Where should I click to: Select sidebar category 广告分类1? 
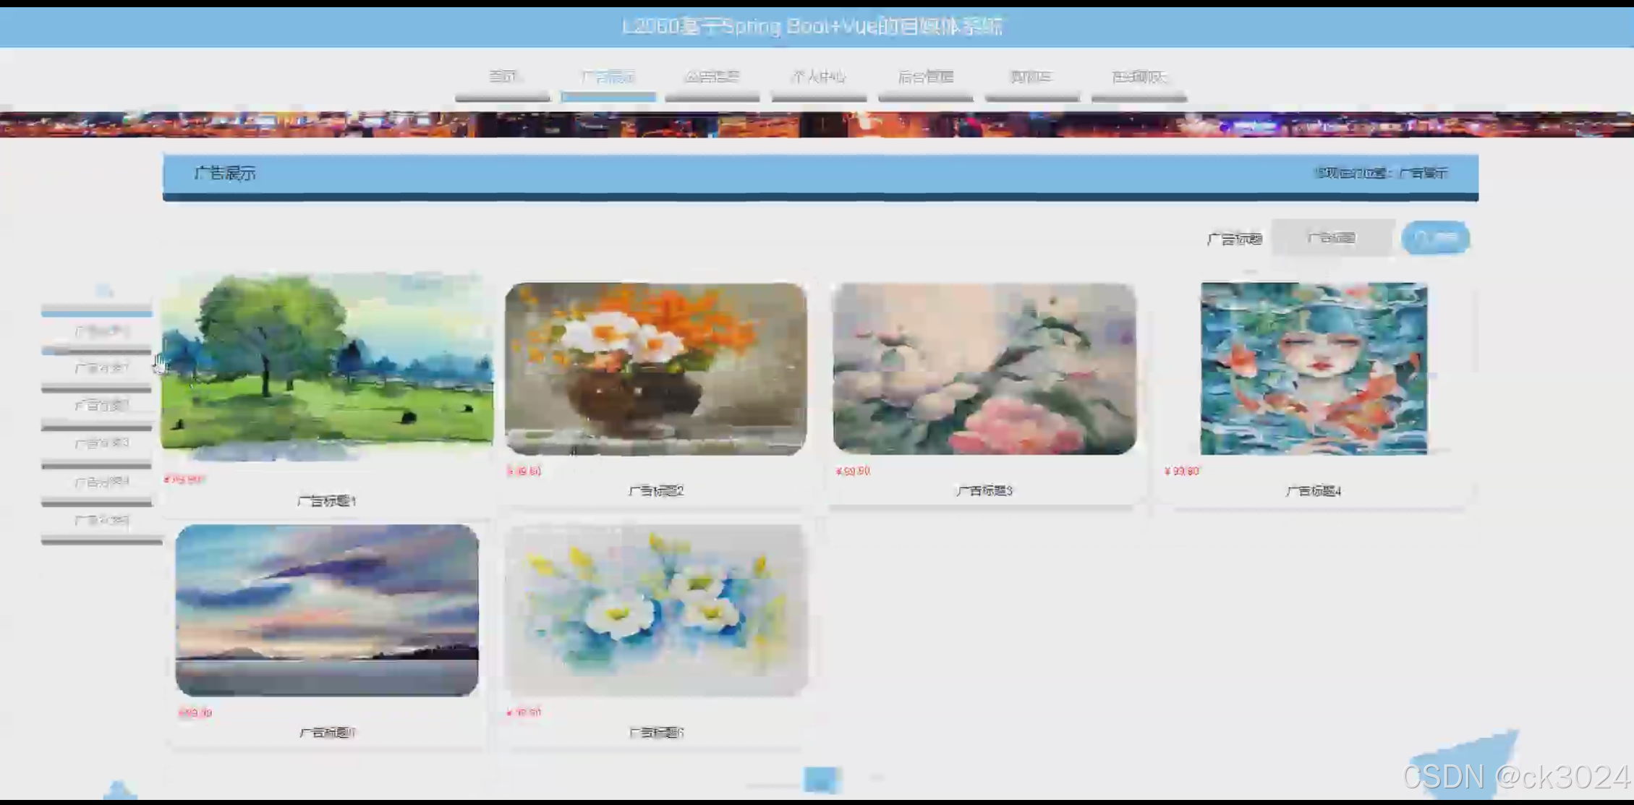coord(99,367)
